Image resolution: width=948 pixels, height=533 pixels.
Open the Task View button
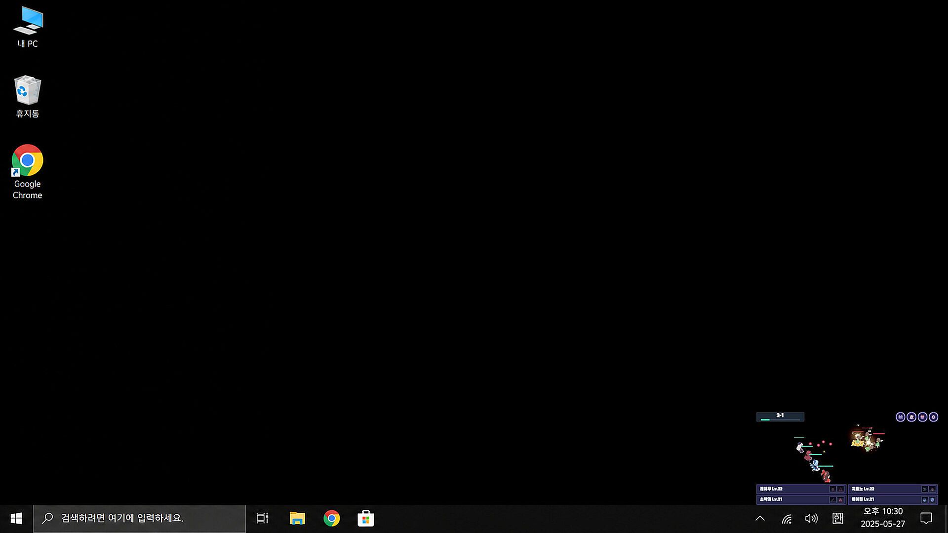coord(262,518)
